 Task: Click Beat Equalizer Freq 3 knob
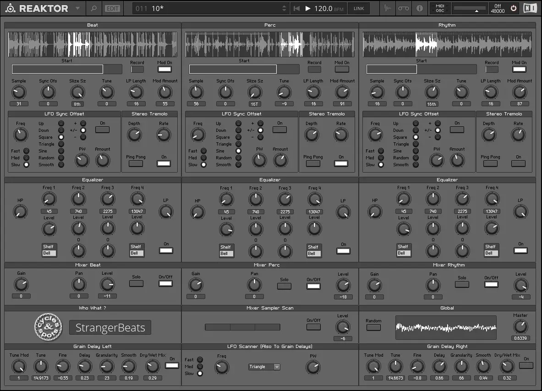[108, 199]
